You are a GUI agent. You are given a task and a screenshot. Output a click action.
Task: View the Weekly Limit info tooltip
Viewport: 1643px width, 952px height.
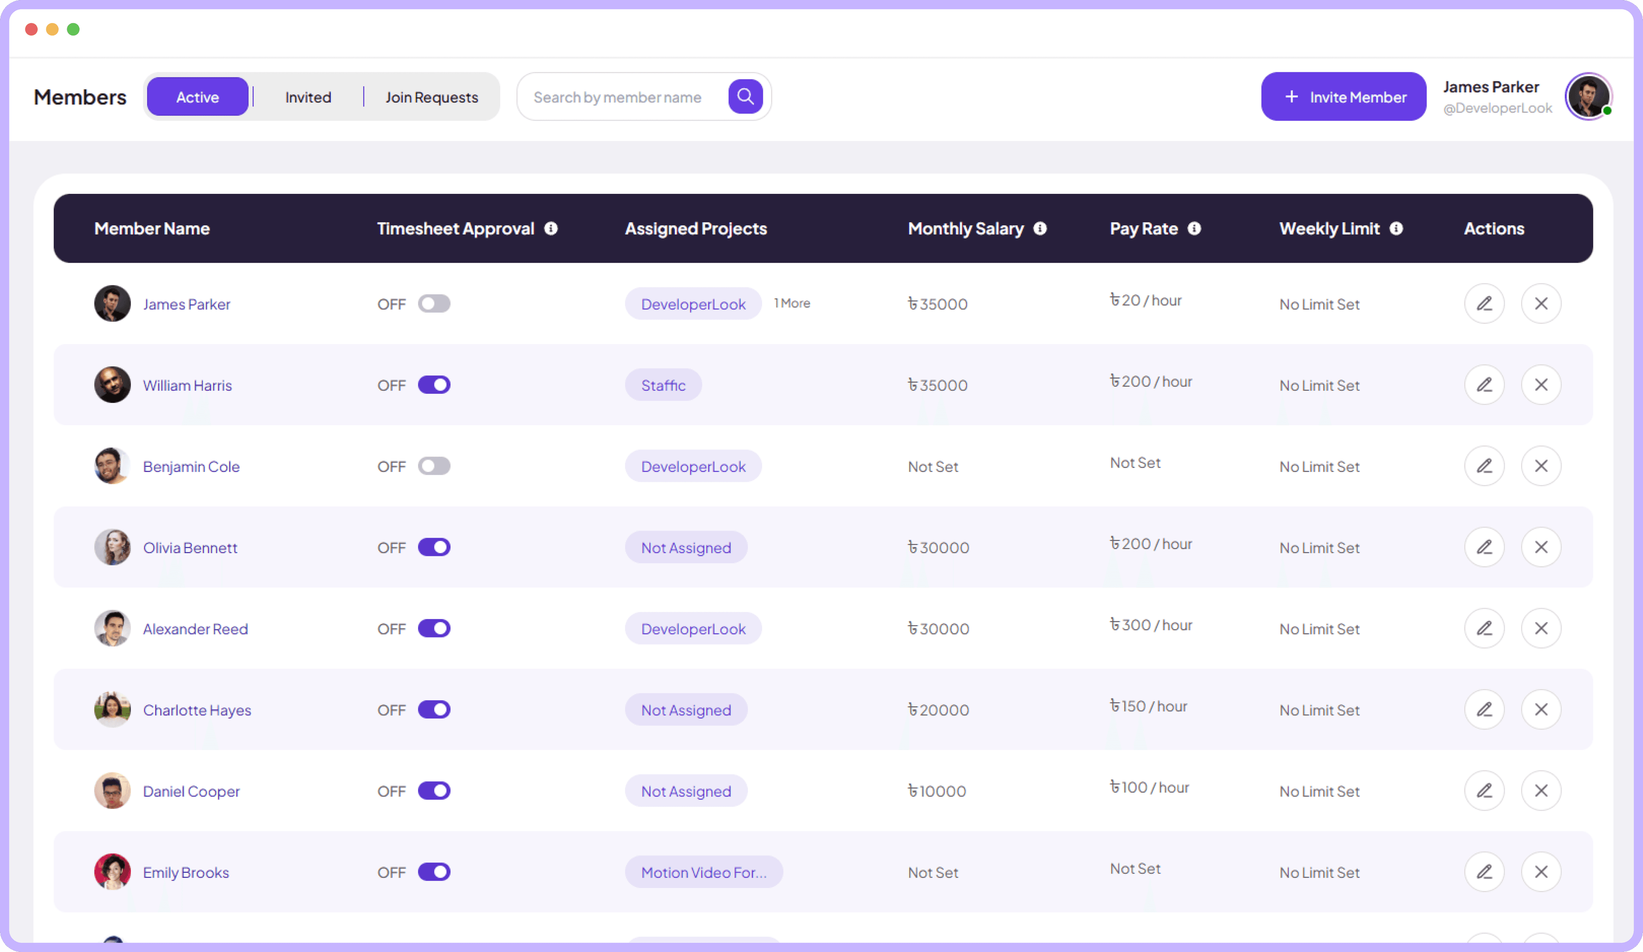(1397, 229)
